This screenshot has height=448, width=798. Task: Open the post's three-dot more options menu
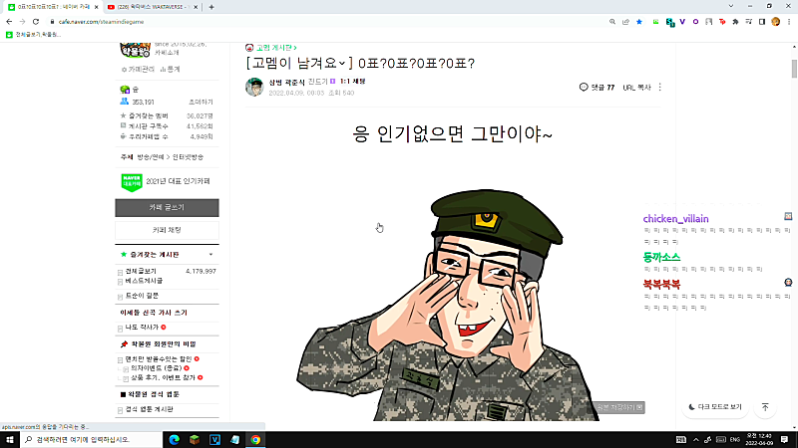point(660,88)
